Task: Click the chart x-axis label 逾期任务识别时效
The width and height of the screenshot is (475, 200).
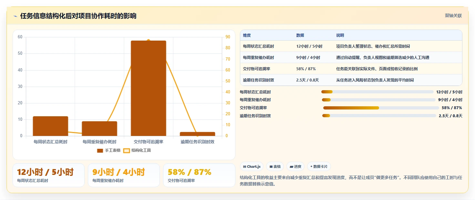Action: tap(197, 142)
